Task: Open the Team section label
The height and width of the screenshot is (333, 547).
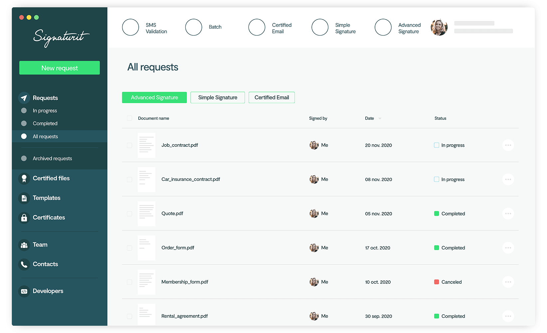Action: [40, 245]
